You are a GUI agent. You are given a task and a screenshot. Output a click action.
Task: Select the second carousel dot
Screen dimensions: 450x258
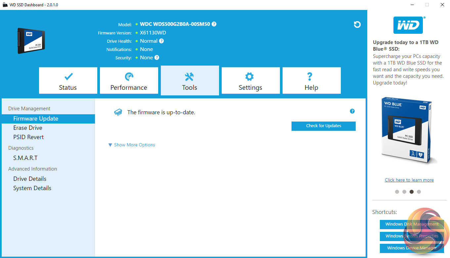tap(404, 192)
